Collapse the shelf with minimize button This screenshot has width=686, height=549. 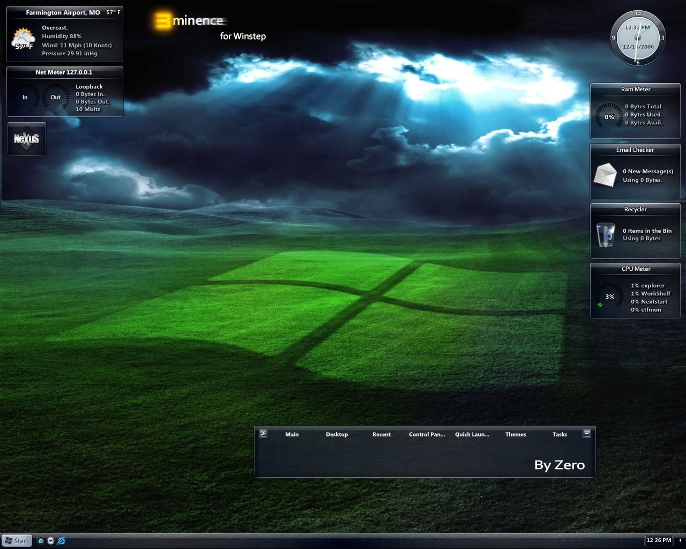(x=587, y=433)
